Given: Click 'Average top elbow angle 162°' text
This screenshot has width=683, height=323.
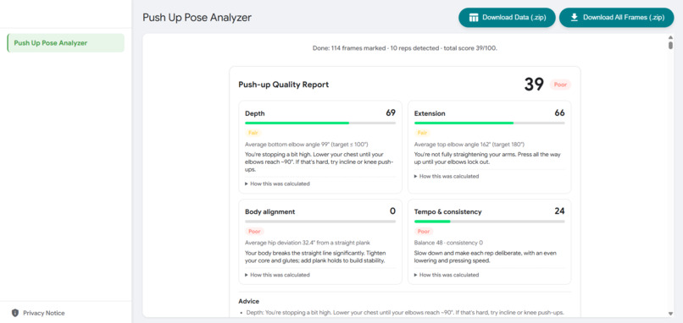Looking at the screenshot, I should point(469,144).
